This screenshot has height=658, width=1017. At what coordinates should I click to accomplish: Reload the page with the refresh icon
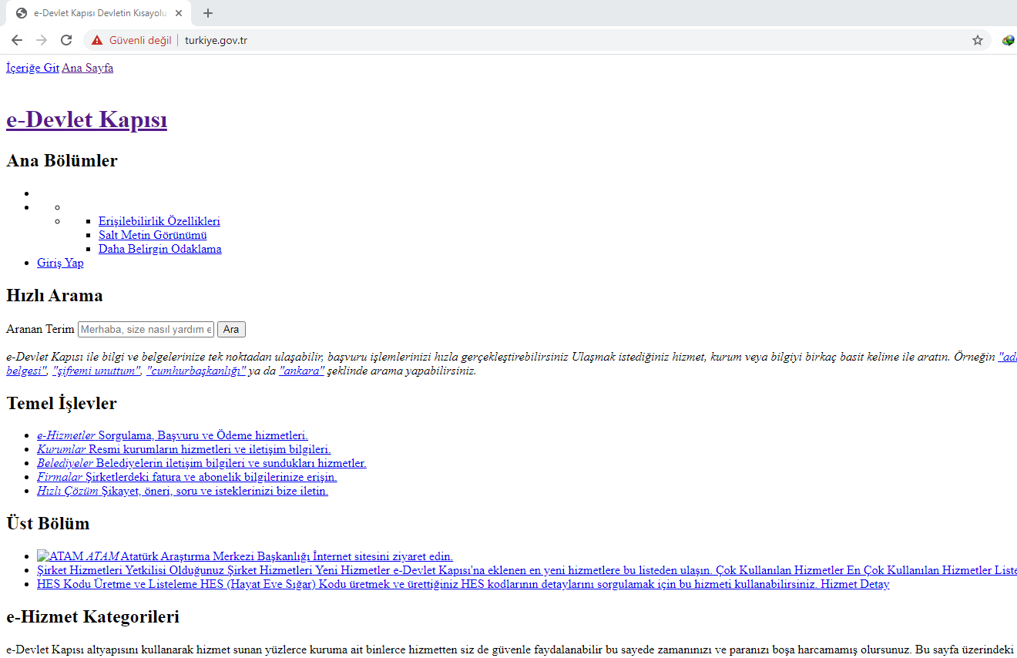(x=66, y=40)
